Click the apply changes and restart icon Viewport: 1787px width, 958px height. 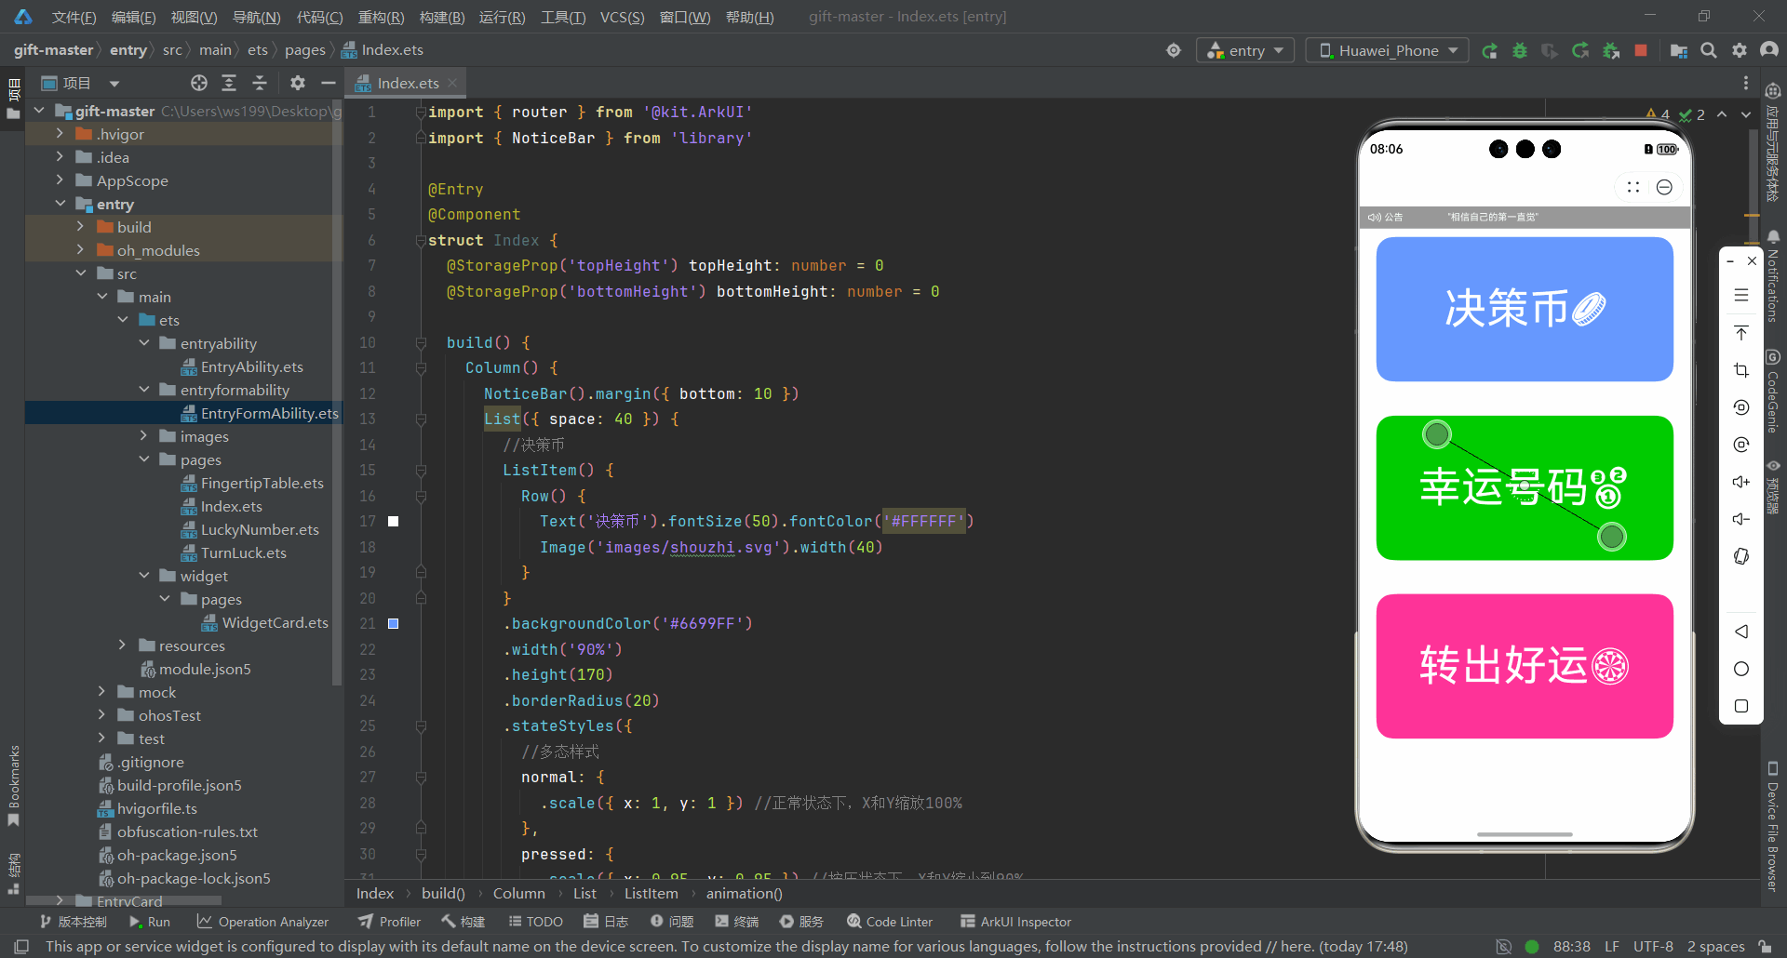(1580, 51)
